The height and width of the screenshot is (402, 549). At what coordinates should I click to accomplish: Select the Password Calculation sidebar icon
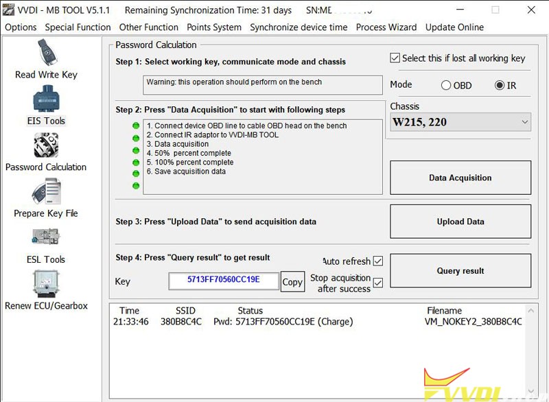point(46,145)
